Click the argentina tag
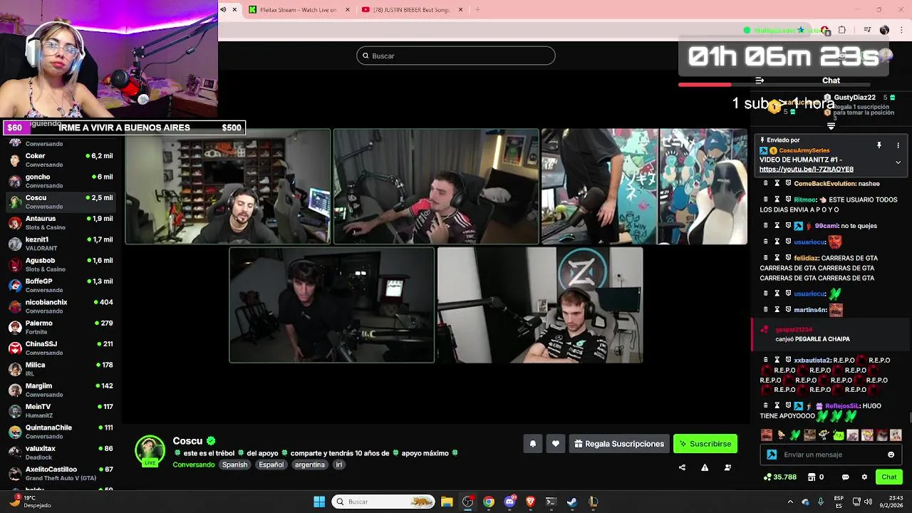Image resolution: width=912 pixels, height=513 pixels. [x=310, y=465]
